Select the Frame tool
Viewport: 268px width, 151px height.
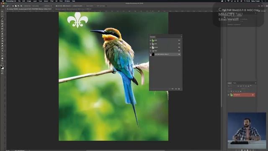point(2,24)
